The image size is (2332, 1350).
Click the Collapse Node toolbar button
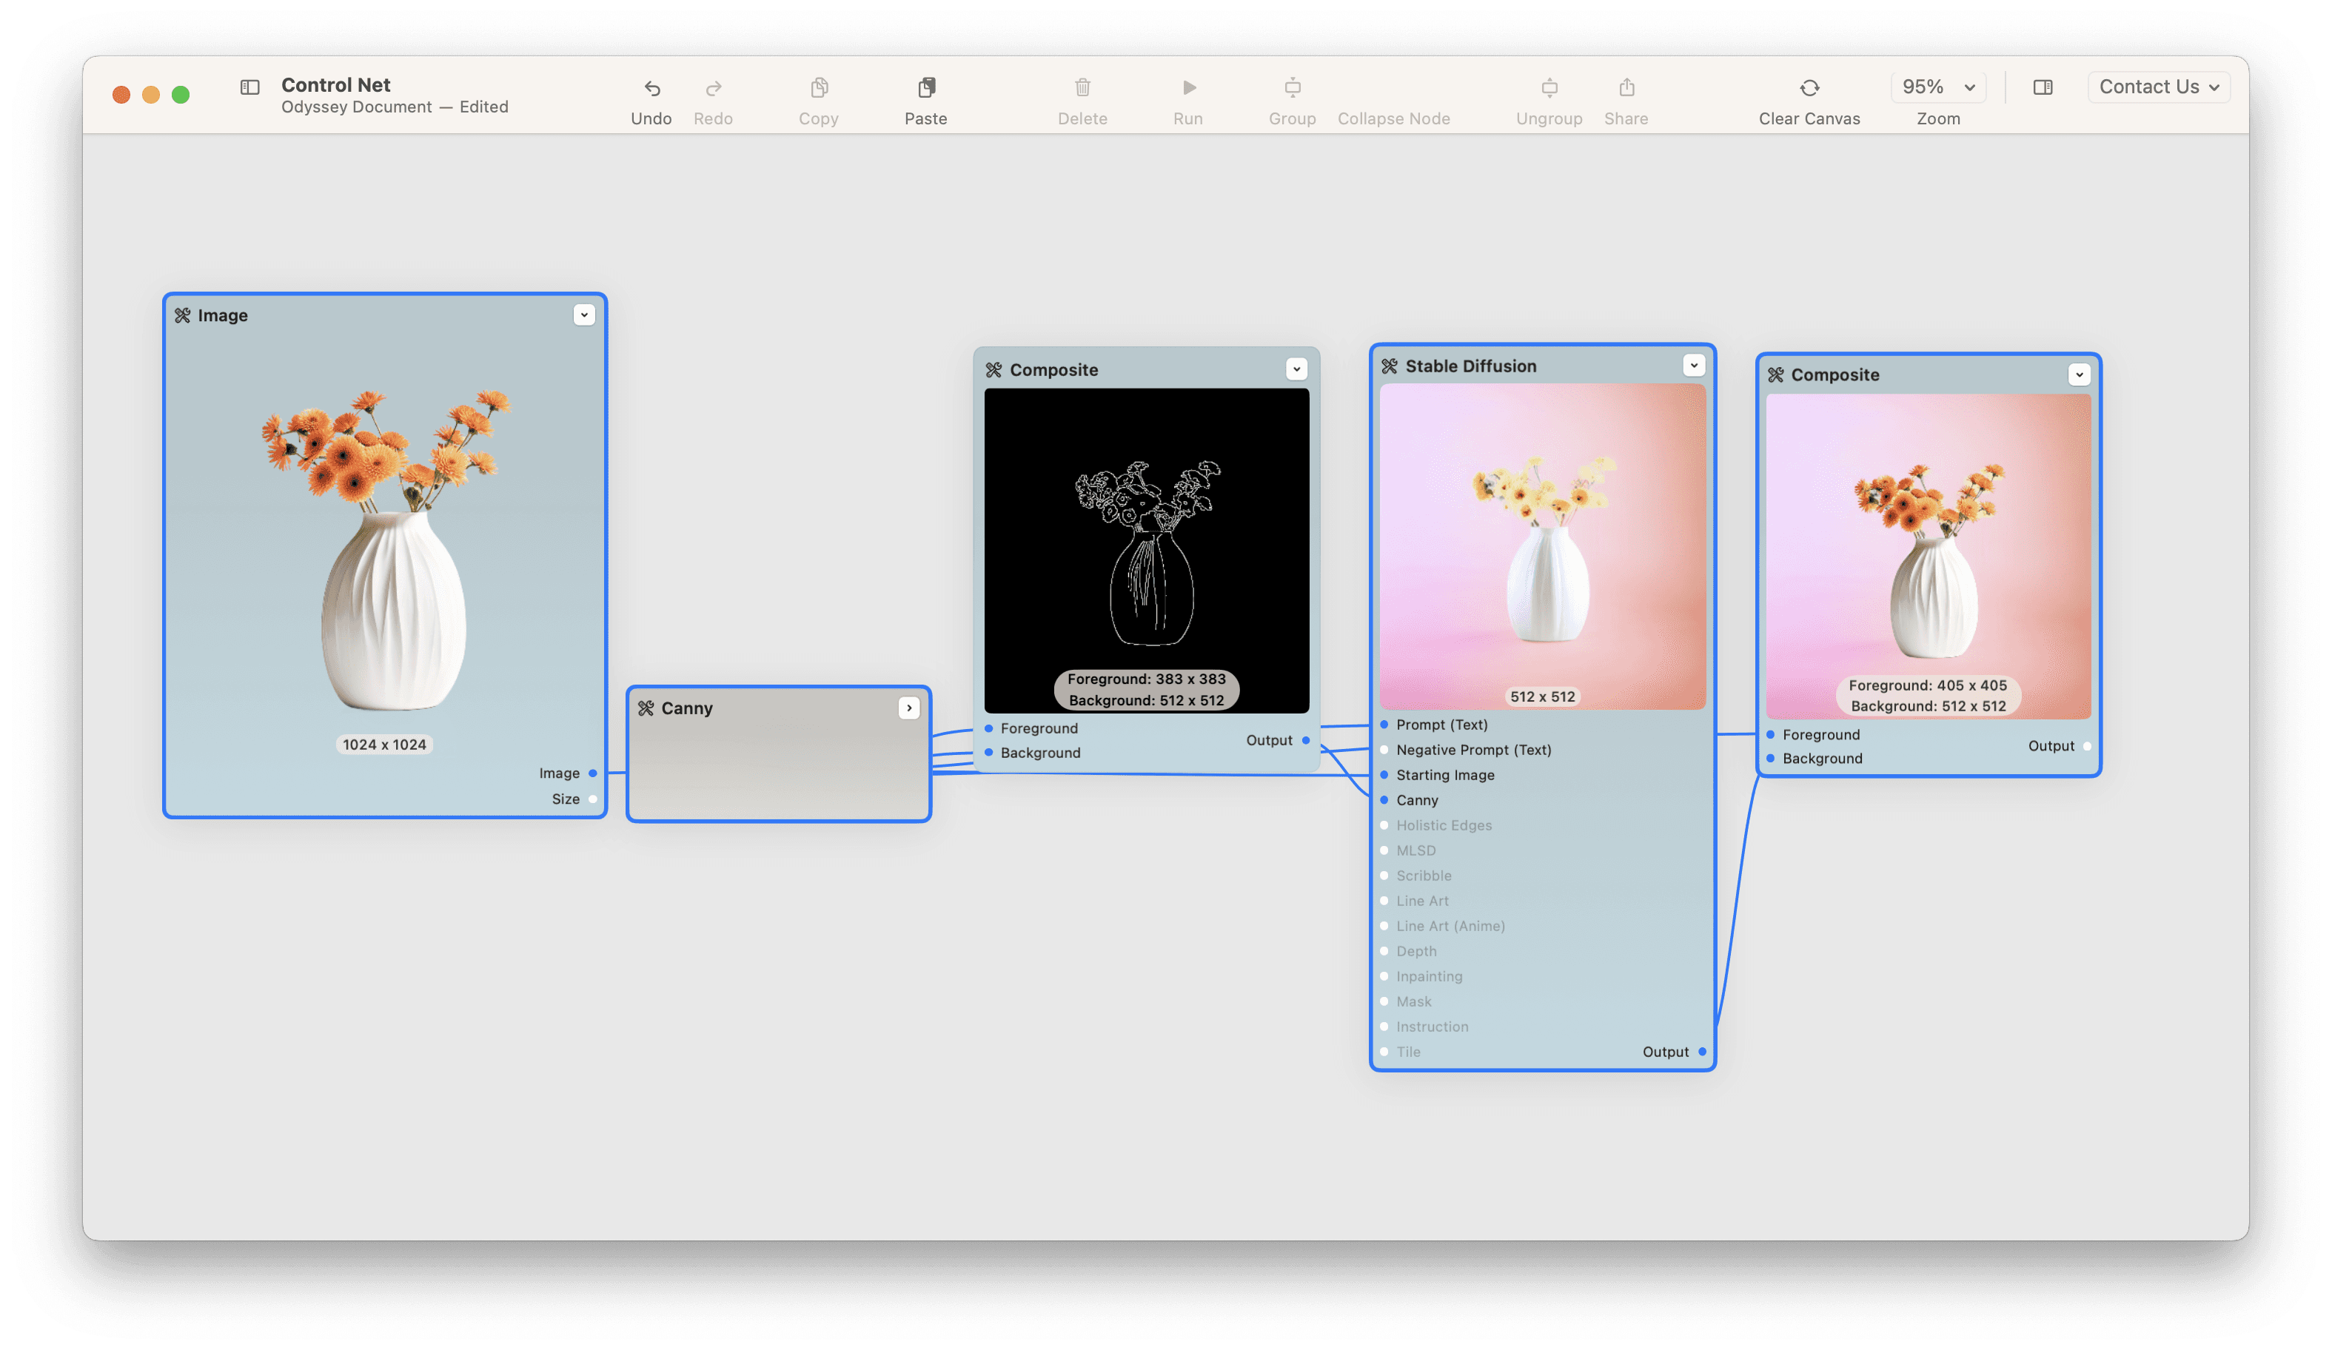pos(1393,118)
